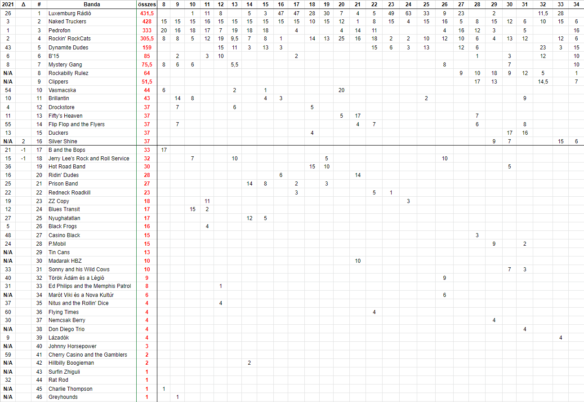
Task: Click the cell containing 63 in Luxemburg row
Action: [x=408, y=13]
